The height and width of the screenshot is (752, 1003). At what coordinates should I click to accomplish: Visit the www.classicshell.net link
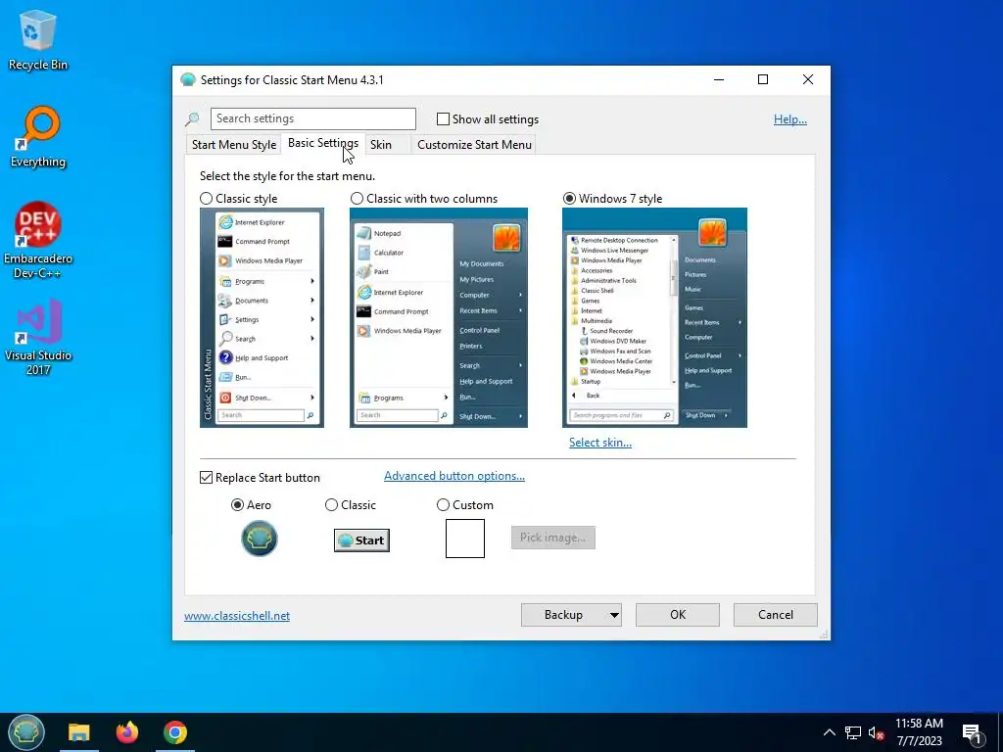(237, 616)
